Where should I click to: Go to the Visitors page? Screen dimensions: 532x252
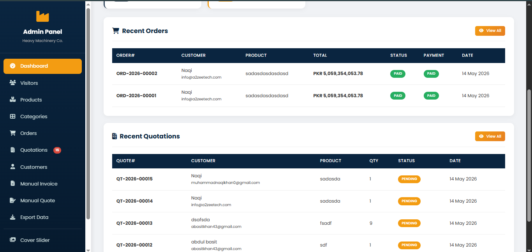(x=42, y=83)
